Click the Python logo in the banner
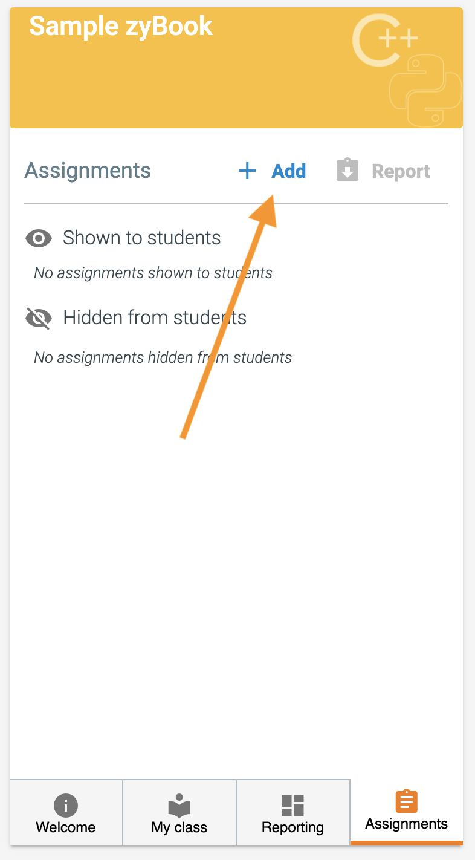475x860 pixels. [425, 90]
